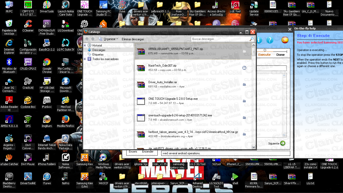Open Update Service desktop icon
This screenshot has height=193, width=343.
pyautogui.click(x=254, y=9)
